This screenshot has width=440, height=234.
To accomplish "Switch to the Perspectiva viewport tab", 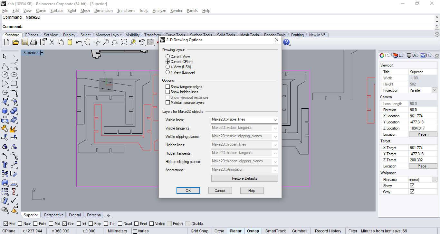I will 54,215.
